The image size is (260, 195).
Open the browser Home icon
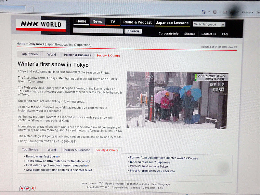pyautogui.click(x=203, y=12)
